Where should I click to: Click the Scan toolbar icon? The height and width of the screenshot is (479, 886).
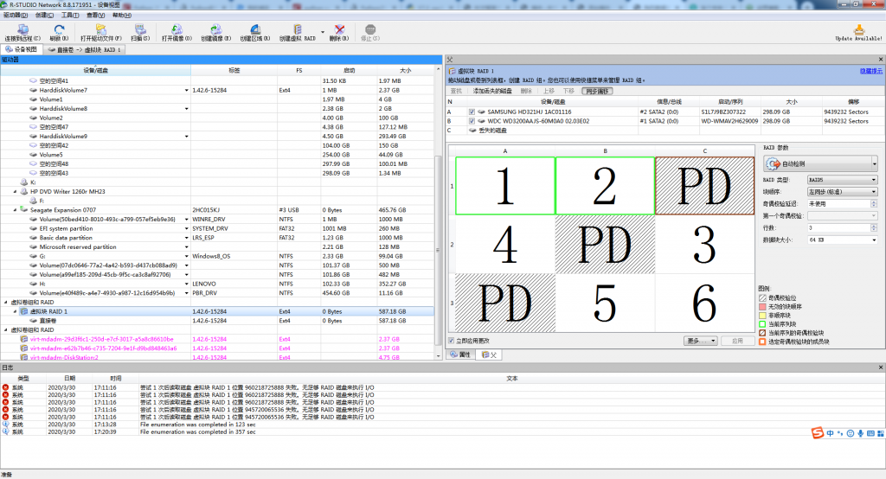pyautogui.click(x=139, y=32)
